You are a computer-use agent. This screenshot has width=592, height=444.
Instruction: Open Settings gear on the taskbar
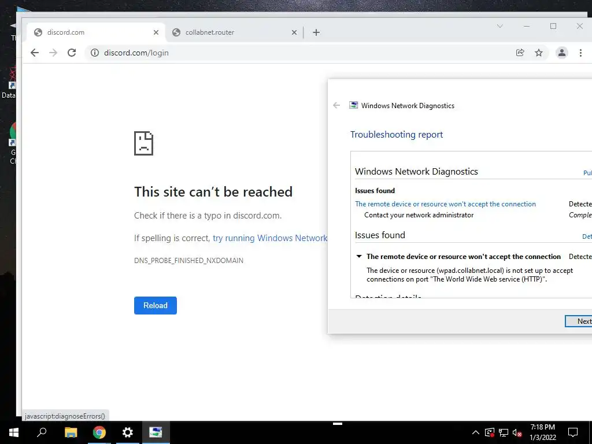tap(128, 432)
